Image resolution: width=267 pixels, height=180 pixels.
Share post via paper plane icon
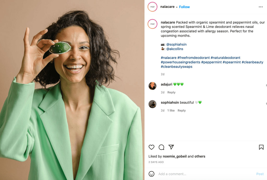tap(171, 147)
